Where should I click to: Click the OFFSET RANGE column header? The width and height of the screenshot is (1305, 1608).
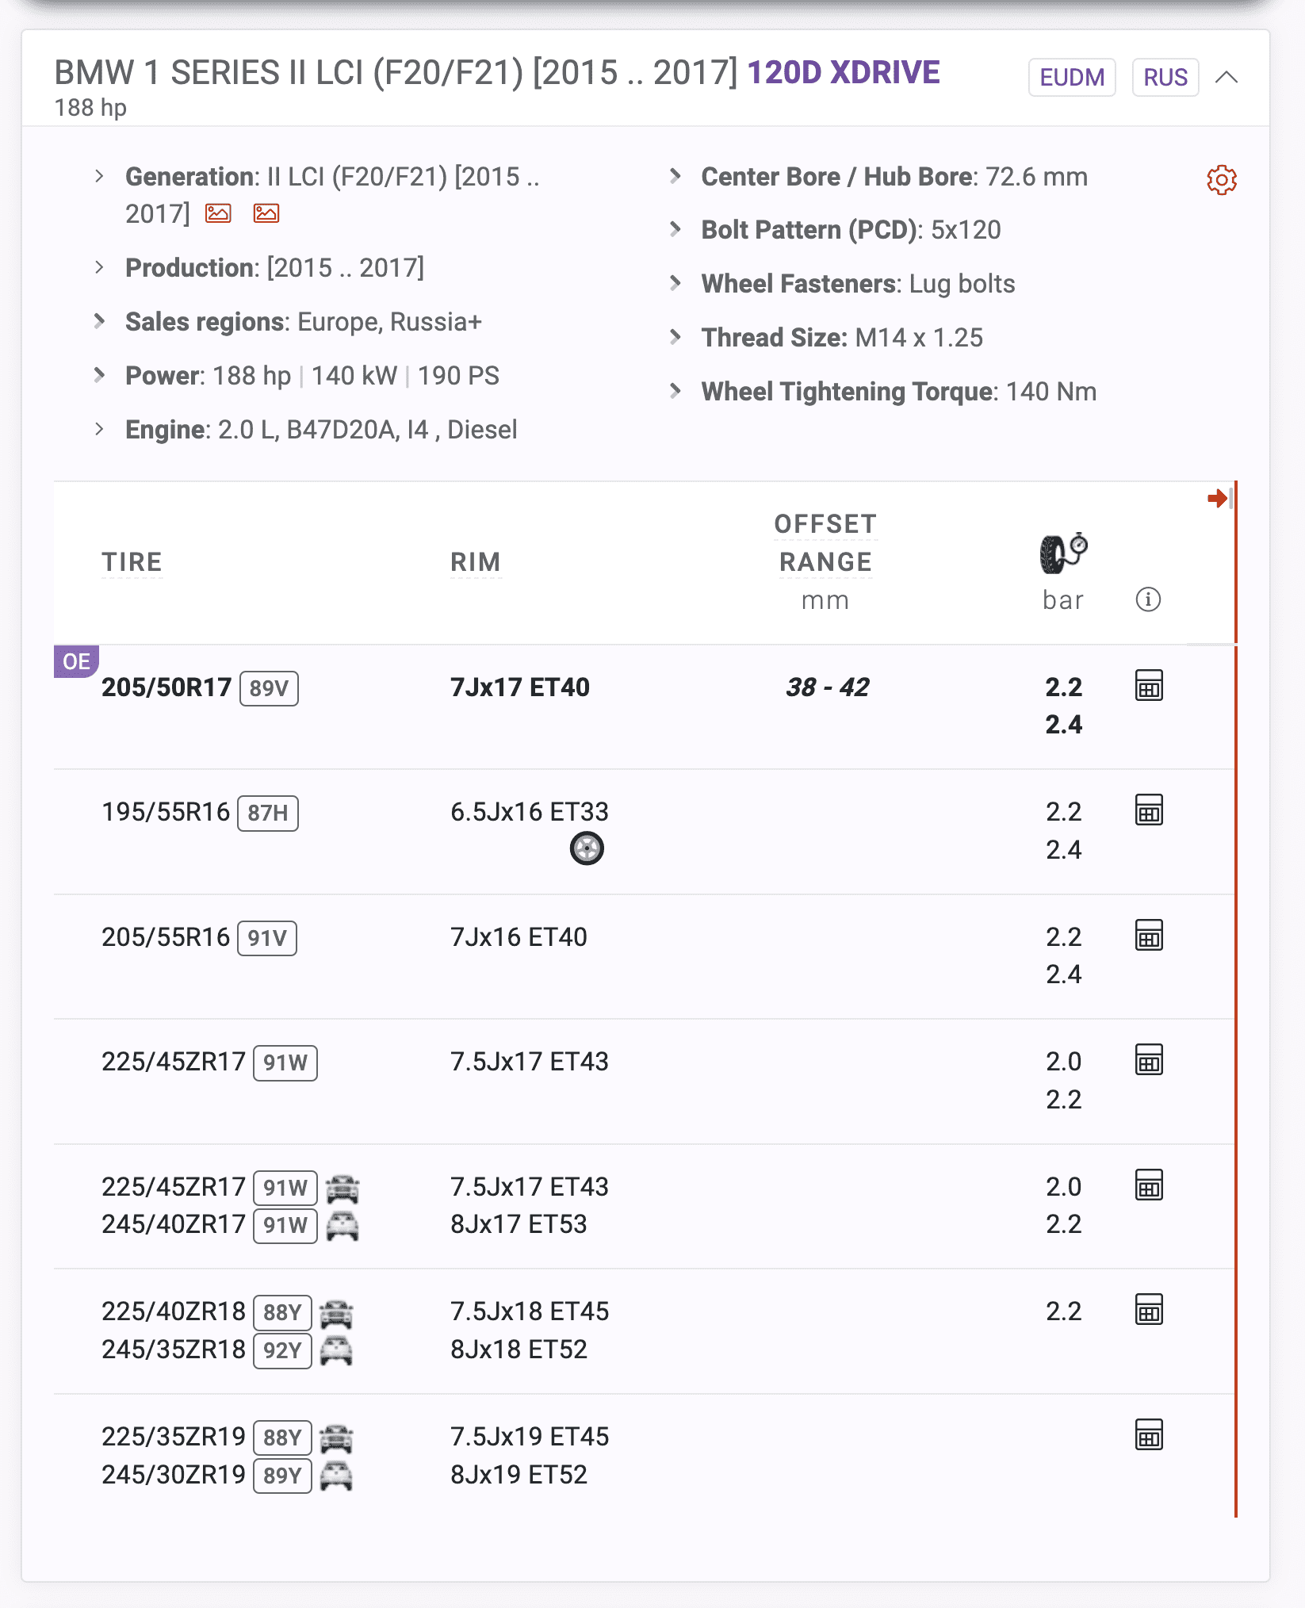click(825, 543)
